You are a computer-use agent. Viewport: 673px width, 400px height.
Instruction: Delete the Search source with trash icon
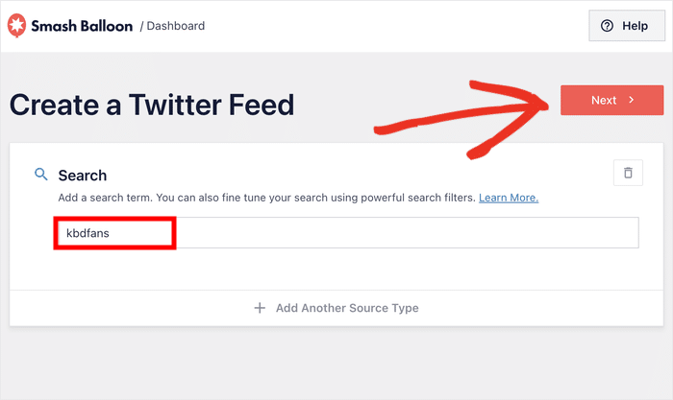tap(628, 173)
